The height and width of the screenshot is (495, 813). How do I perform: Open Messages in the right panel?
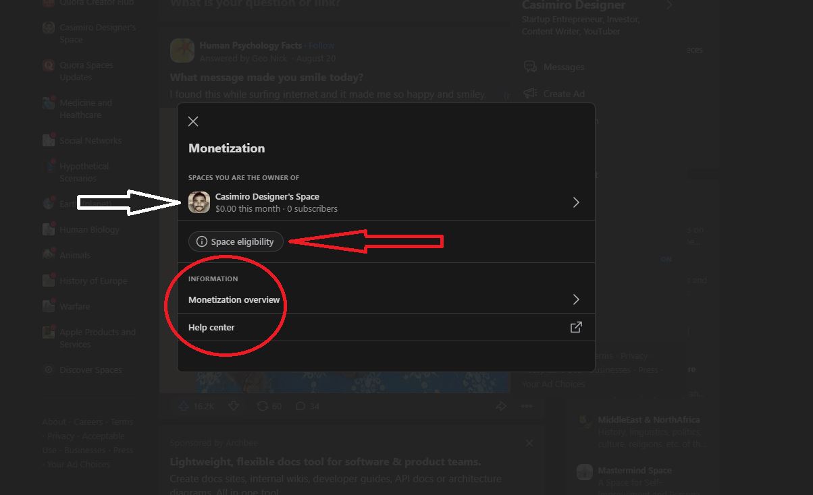tap(564, 67)
